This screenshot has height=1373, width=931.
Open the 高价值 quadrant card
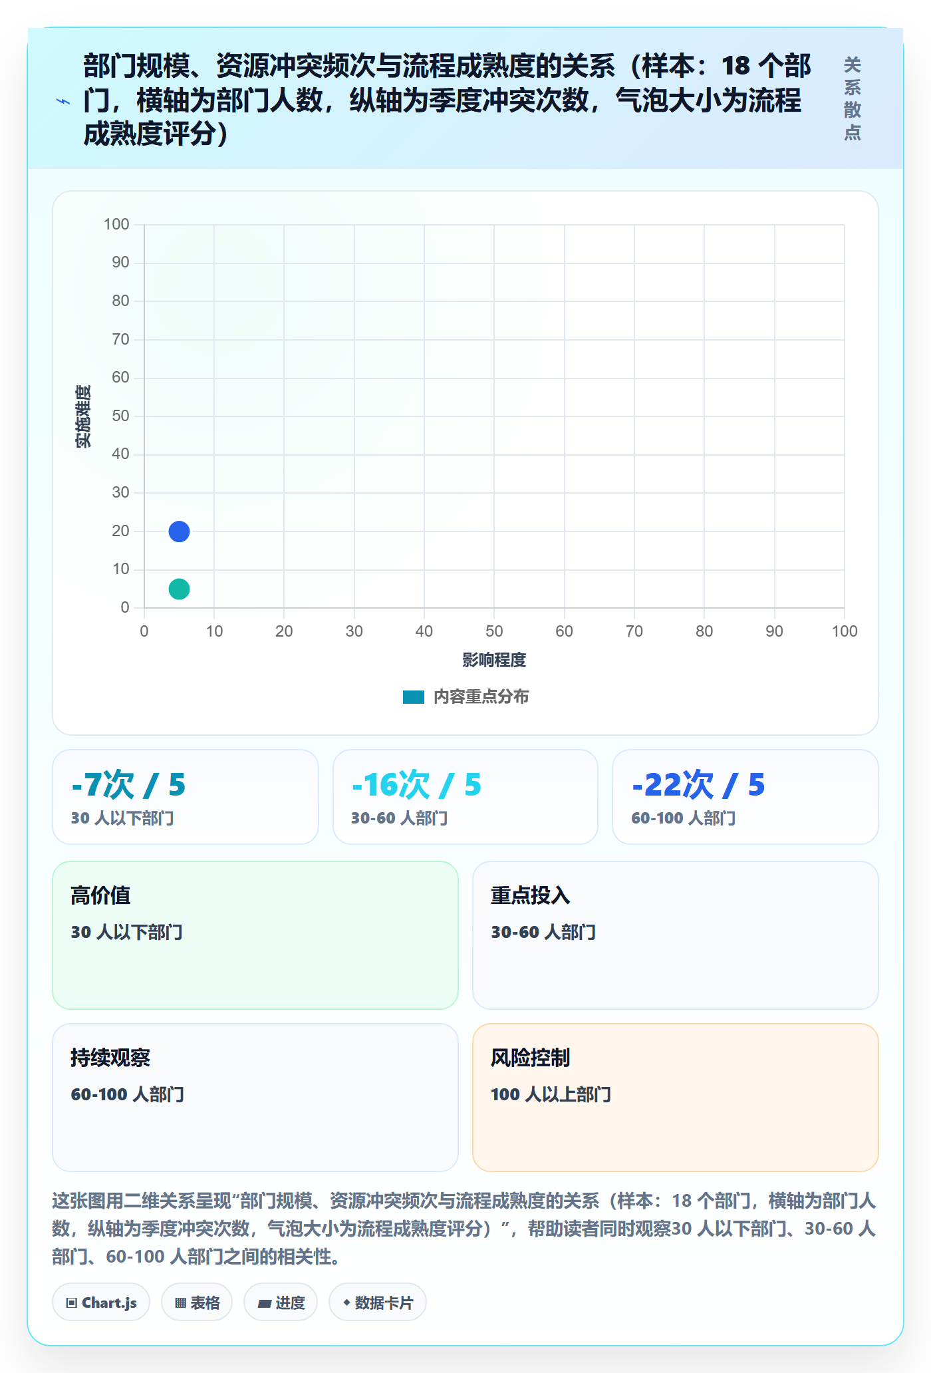(x=255, y=935)
